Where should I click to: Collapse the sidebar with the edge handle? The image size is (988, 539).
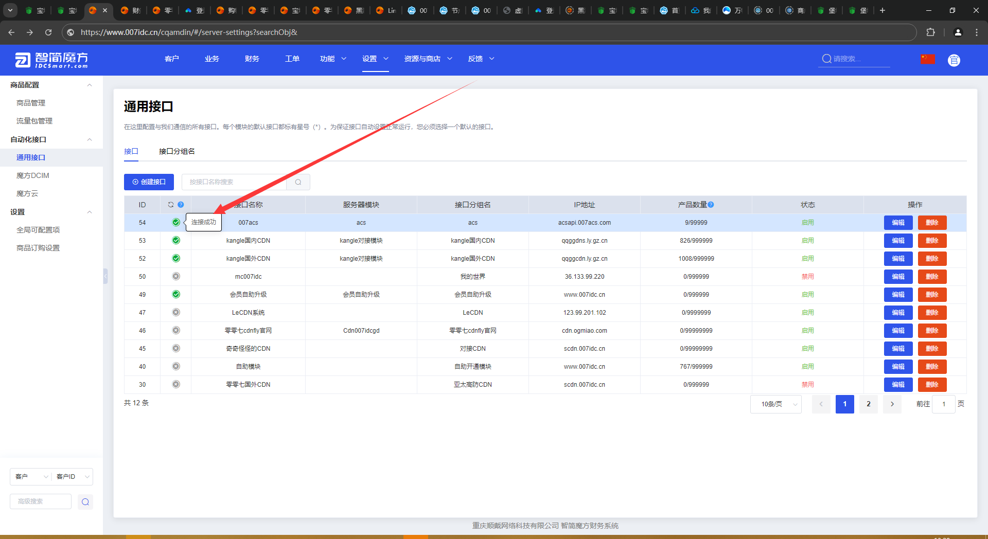(105, 276)
